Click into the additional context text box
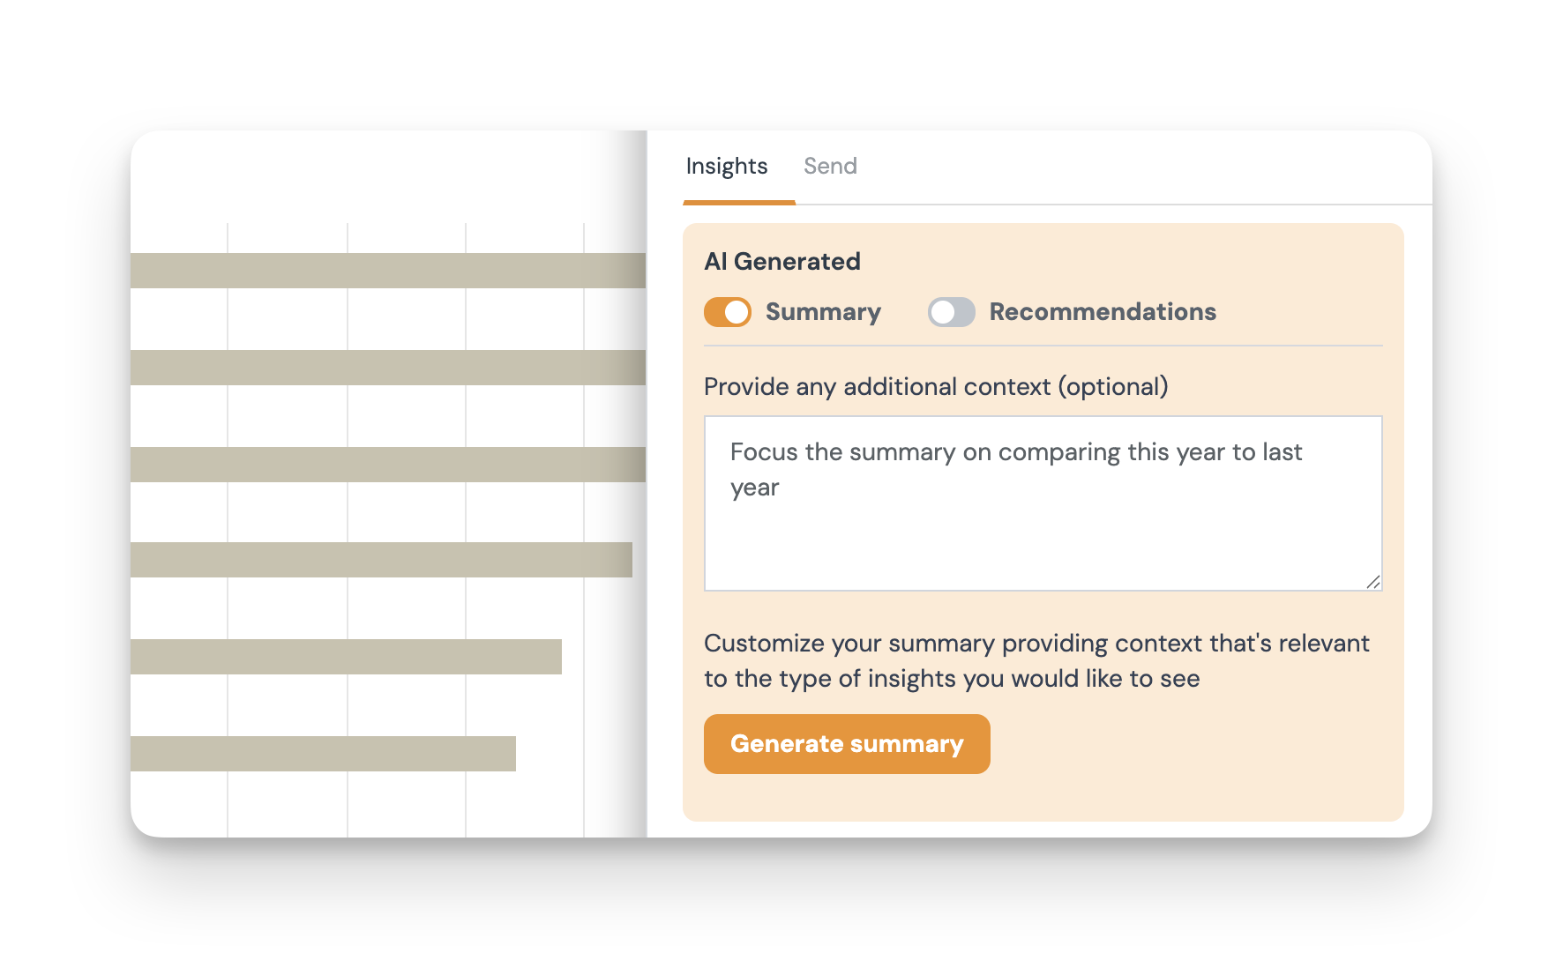This screenshot has width=1563, height=968. click(x=1043, y=529)
